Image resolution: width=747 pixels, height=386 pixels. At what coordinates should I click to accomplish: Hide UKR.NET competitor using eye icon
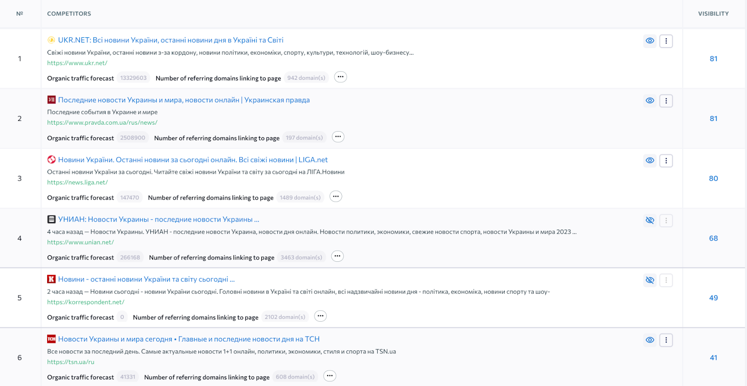pos(650,41)
